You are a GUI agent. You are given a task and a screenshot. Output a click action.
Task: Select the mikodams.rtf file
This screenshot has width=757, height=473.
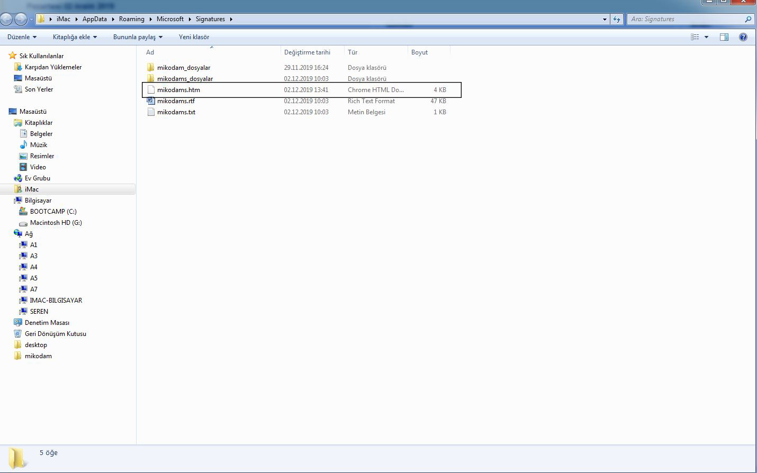click(x=176, y=101)
